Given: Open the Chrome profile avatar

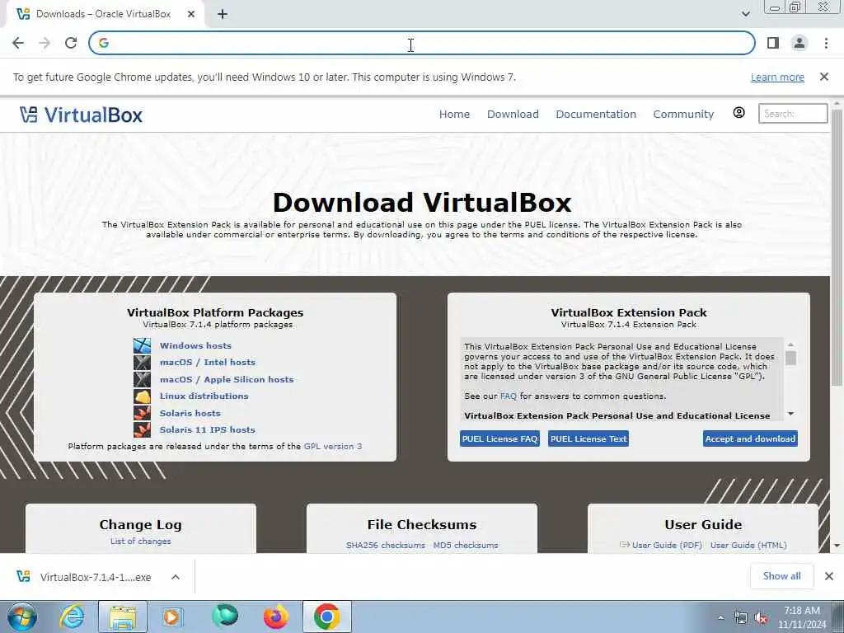Looking at the screenshot, I should [x=799, y=43].
